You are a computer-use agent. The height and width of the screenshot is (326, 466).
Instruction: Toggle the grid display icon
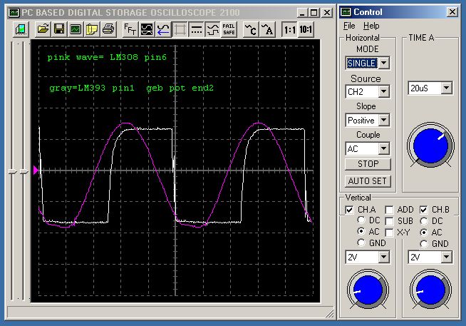pos(180,29)
